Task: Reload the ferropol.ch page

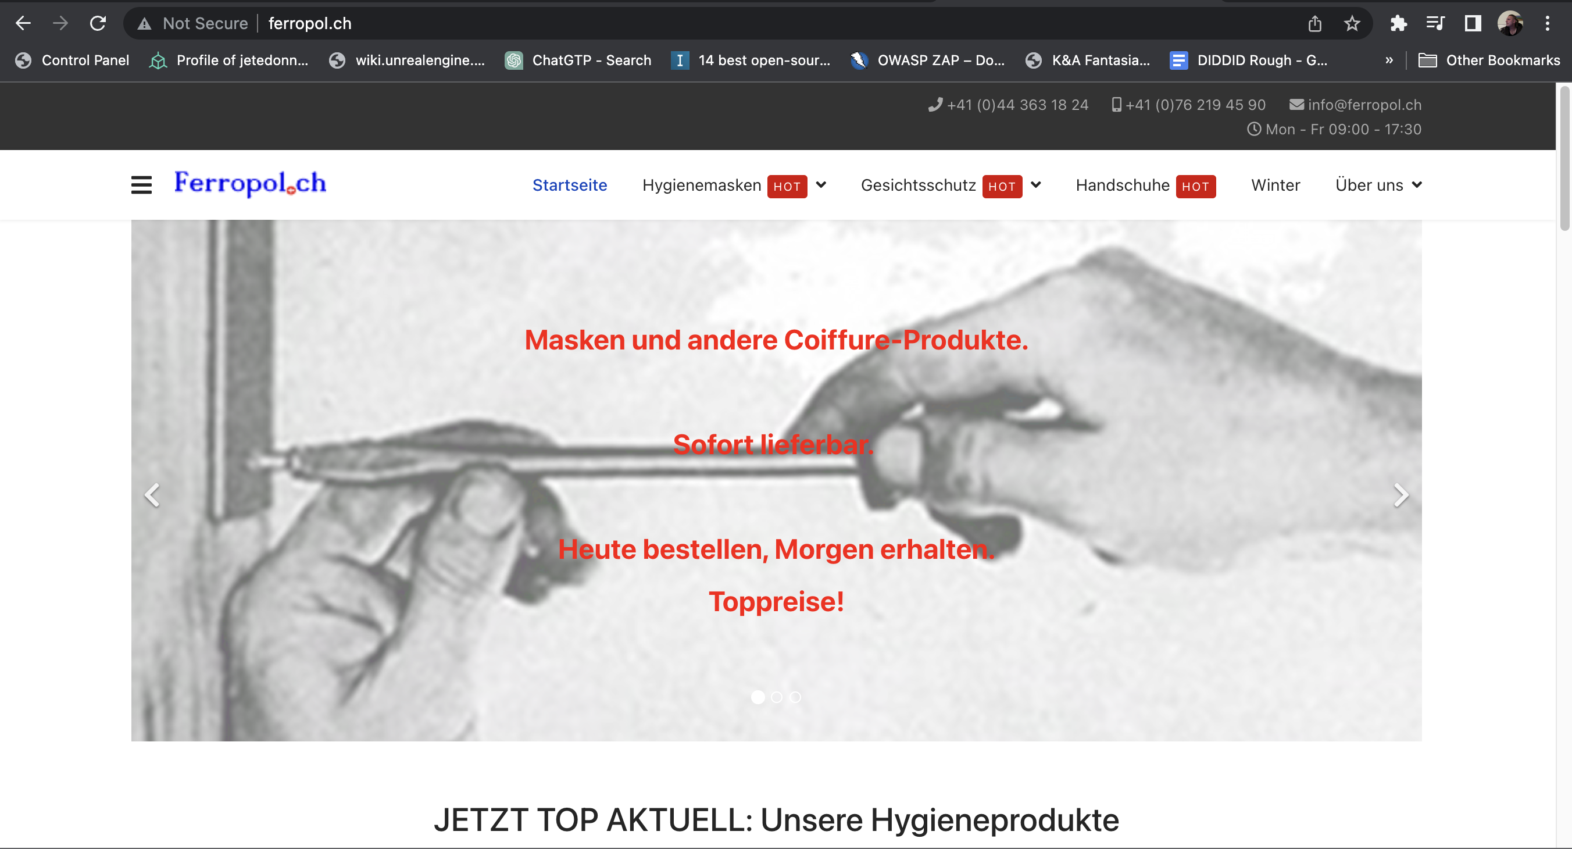Action: click(x=98, y=23)
